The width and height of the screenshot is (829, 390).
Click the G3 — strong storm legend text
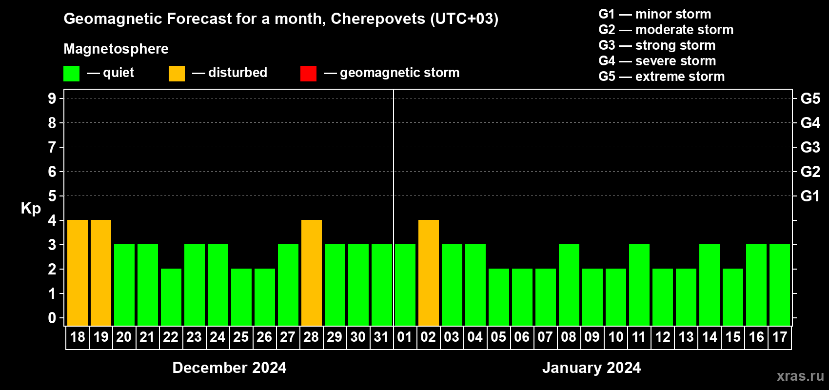[x=657, y=45]
